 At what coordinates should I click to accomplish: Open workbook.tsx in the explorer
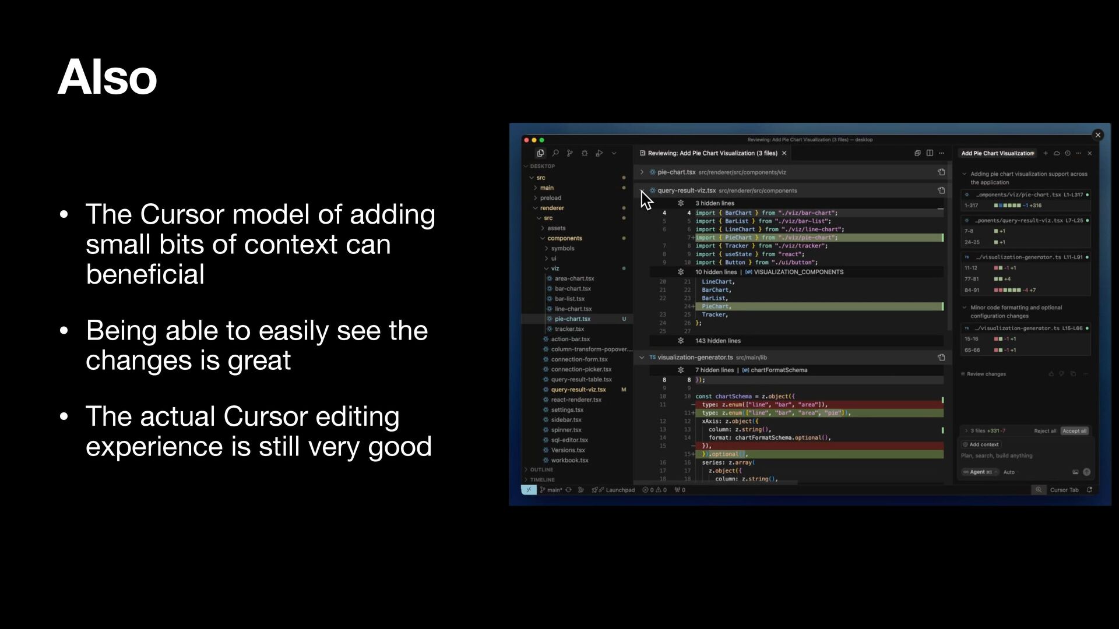click(x=569, y=461)
